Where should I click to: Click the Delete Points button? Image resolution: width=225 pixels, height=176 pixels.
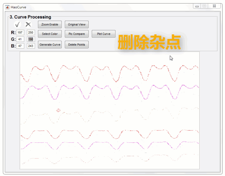pos(77,45)
